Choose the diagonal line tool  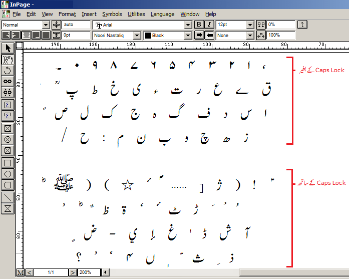(x=8, y=197)
